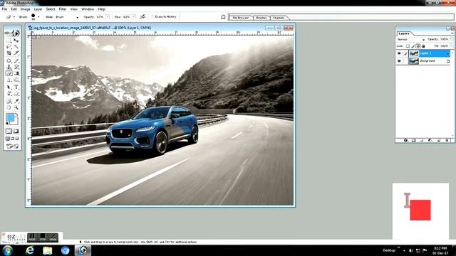Select the Notes tool

[x=9, y=101]
